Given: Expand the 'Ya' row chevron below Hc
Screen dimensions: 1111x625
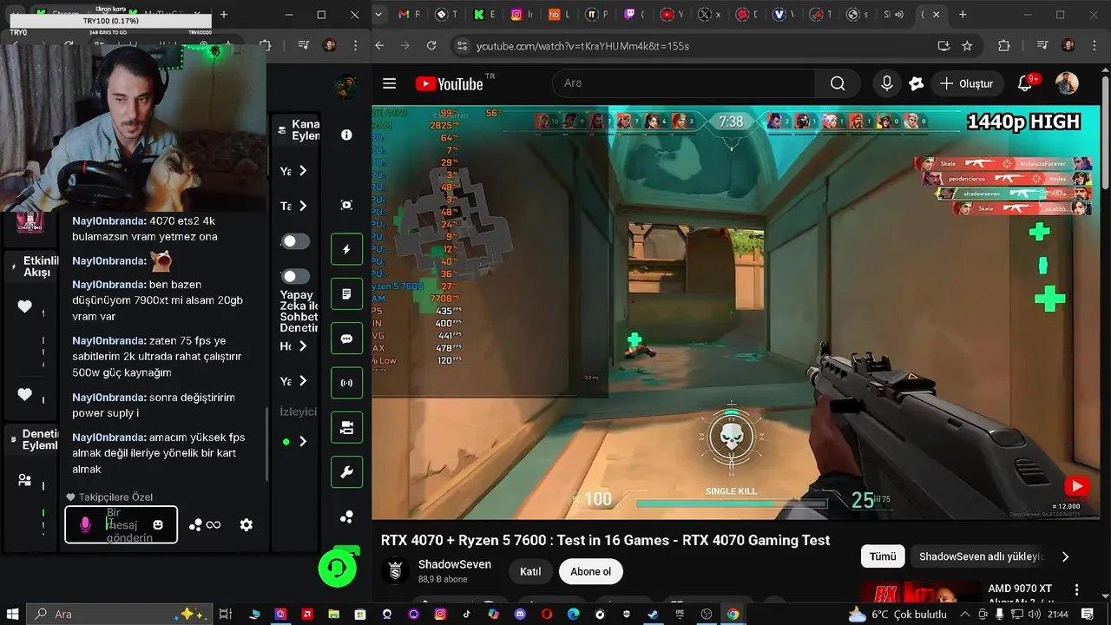Looking at the screenshot, I should 303,381.
